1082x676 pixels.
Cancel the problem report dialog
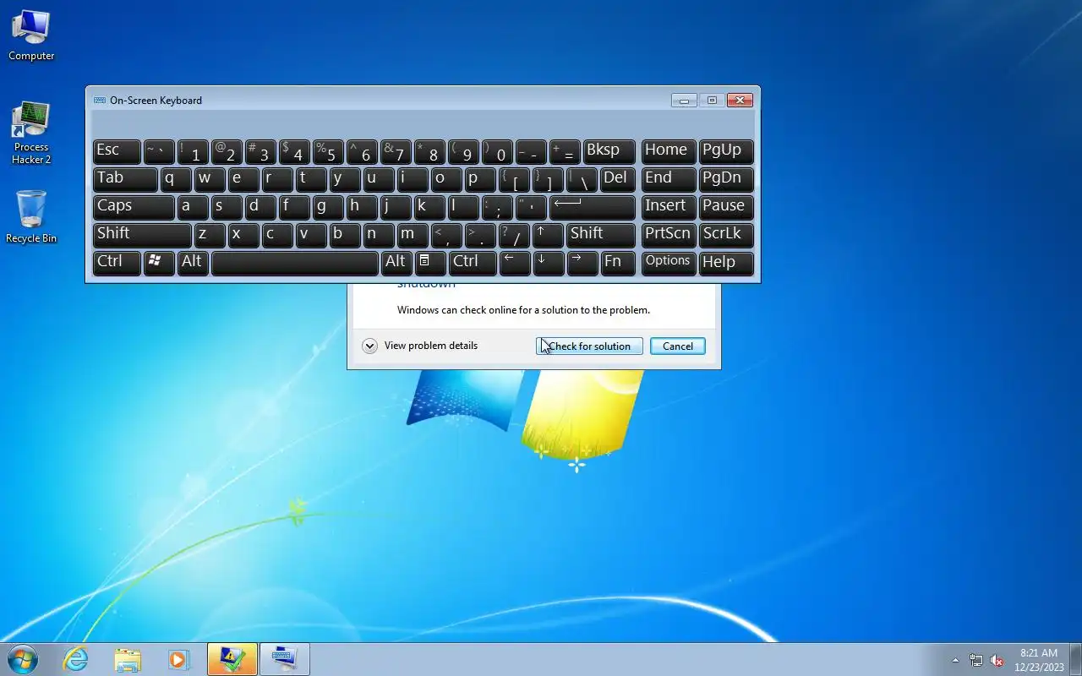pos(678,346)
